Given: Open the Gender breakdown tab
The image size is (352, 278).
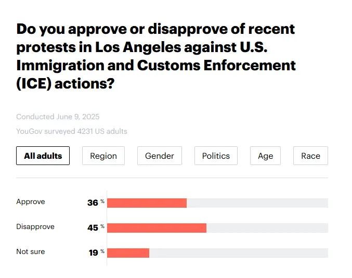Looking at the screenshot, I should tap(160, 156).
